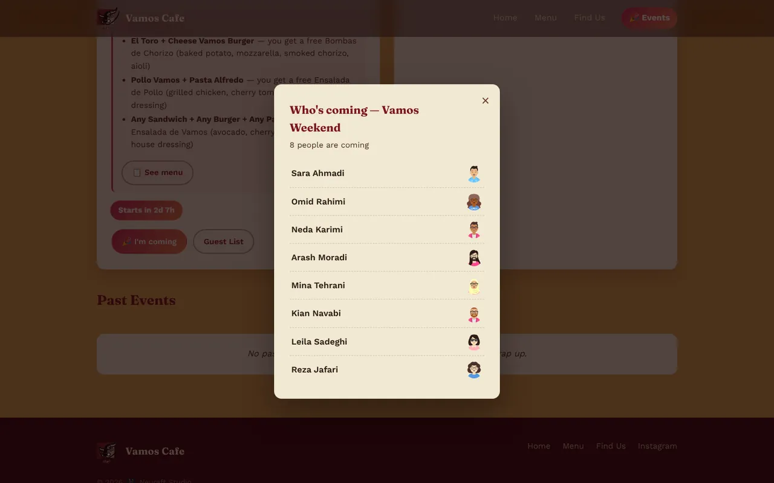Image resolution: width=774 pixels, height=483 pixels.
Task: Select the name Mina Tehrani
Action: [318, 286]
